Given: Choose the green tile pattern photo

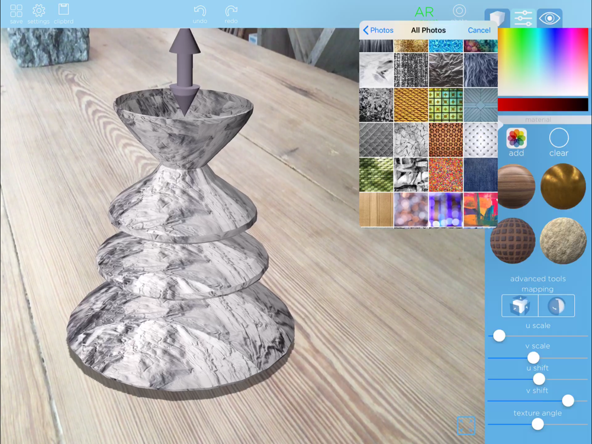Looking at the screenshot, I should pyautogui.click(x=446, y=105).
